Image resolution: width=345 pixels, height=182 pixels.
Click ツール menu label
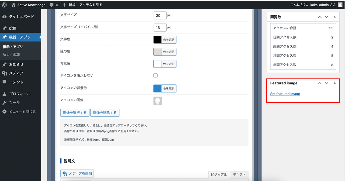tap(15, 103)
